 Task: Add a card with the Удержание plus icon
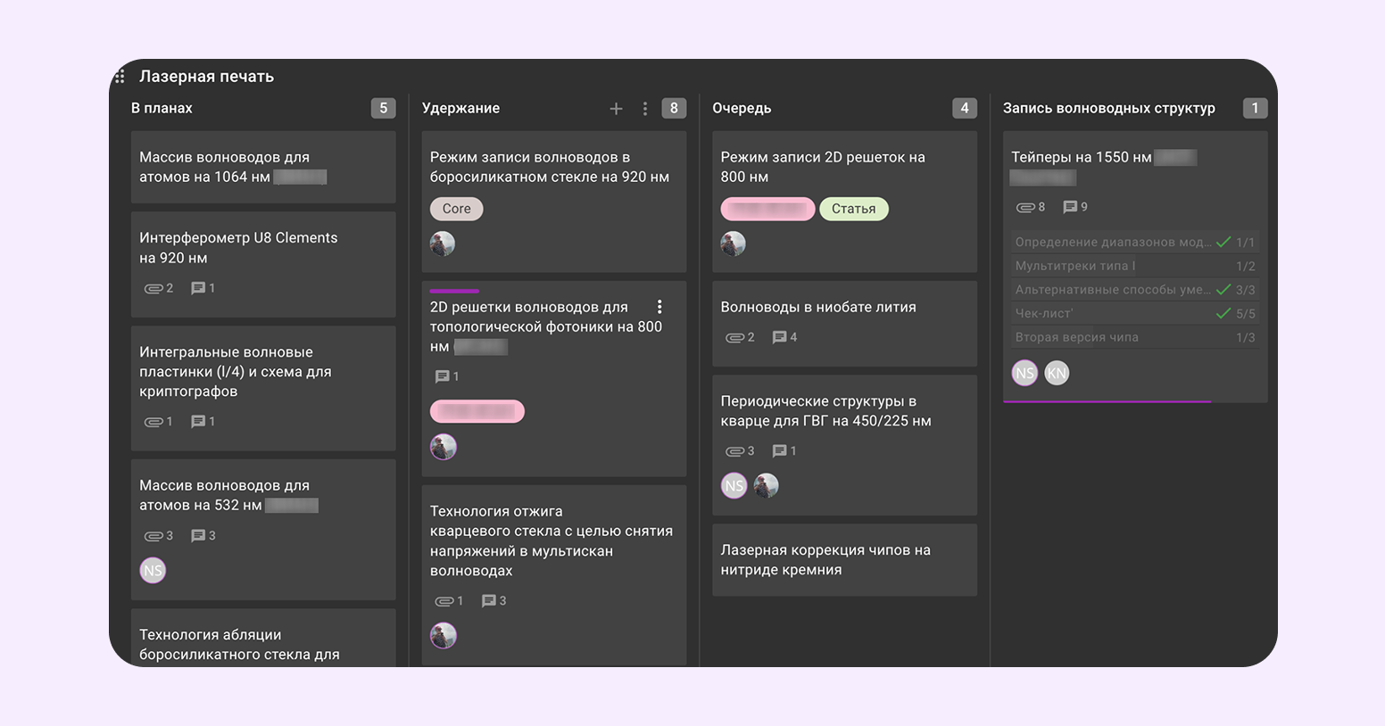coord(616,109)
